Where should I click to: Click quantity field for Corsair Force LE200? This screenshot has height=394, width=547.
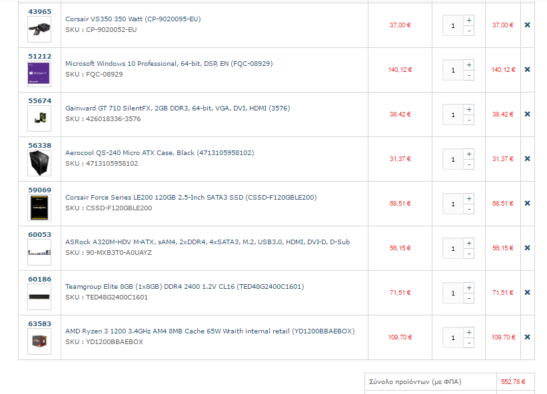[453, 204]
